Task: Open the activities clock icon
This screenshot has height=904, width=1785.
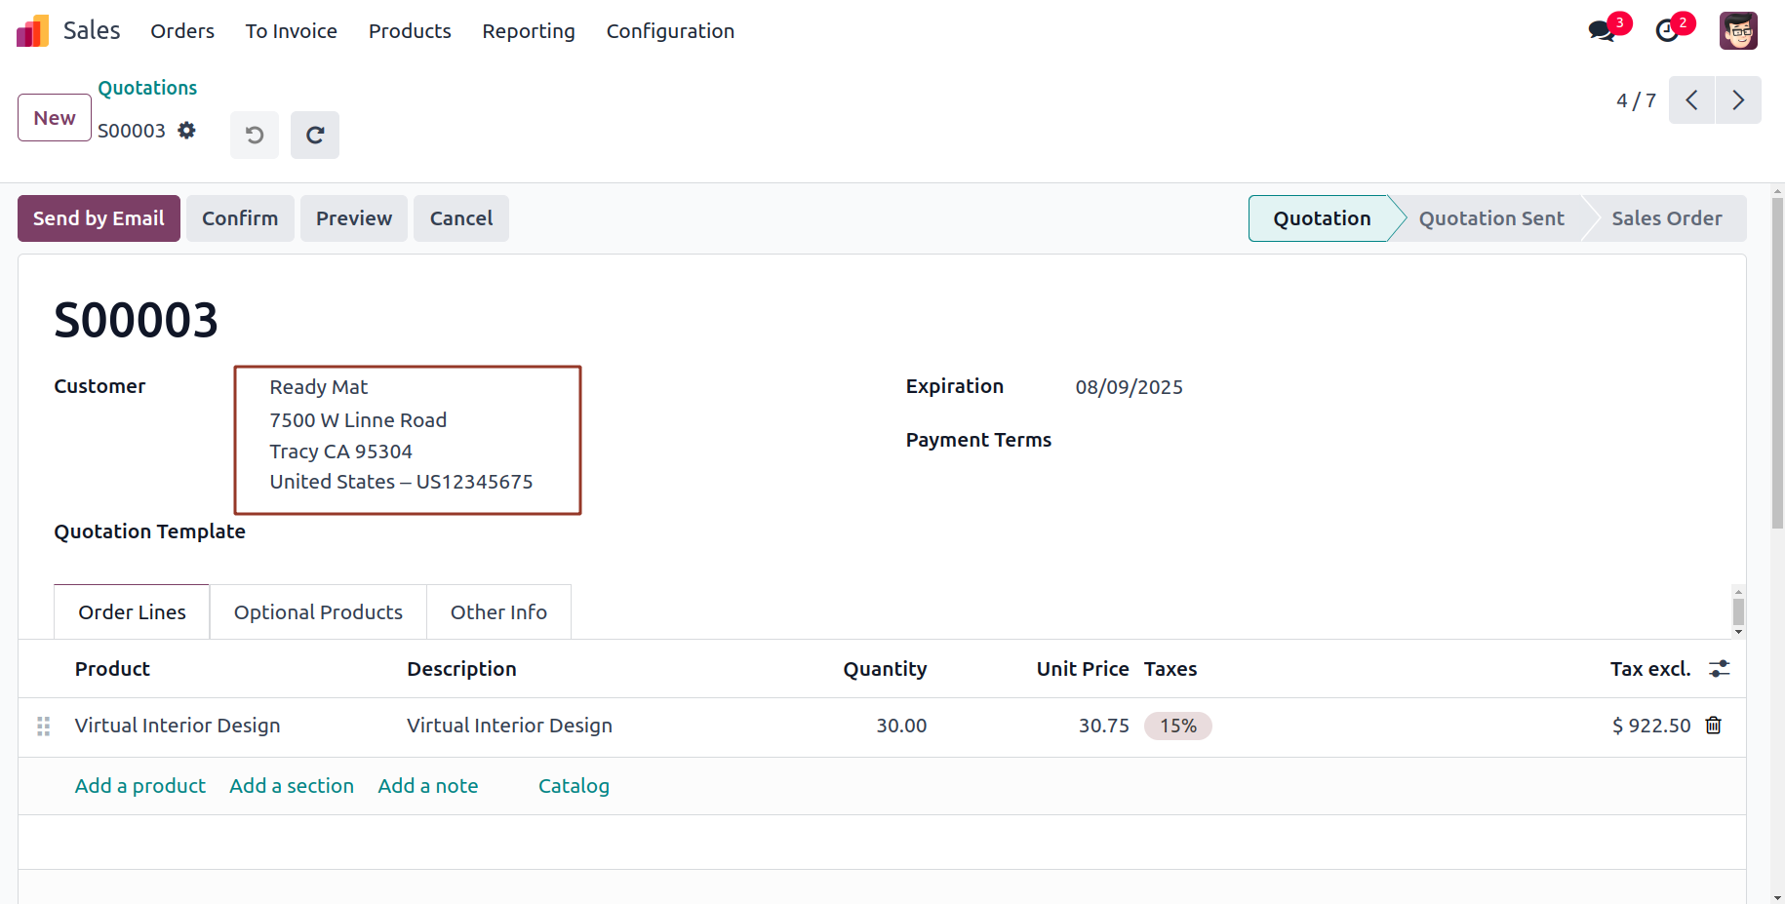Action: [1667, 31]
